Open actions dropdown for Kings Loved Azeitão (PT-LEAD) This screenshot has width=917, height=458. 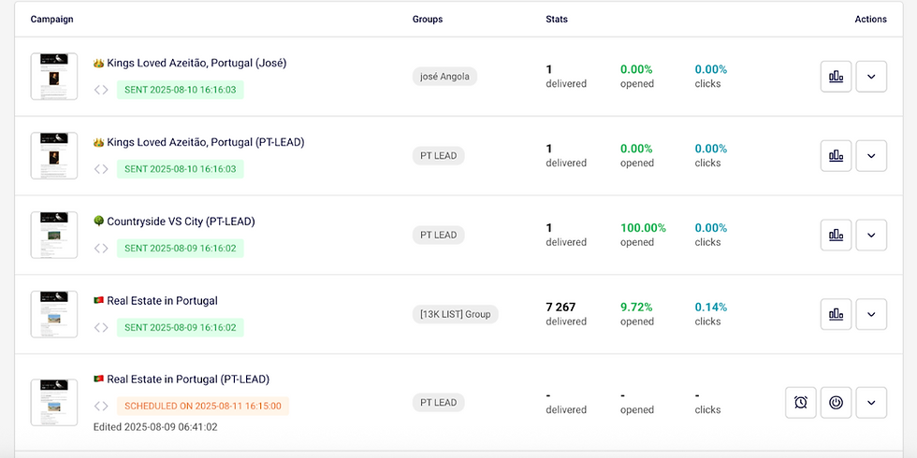tap(871, 156)
